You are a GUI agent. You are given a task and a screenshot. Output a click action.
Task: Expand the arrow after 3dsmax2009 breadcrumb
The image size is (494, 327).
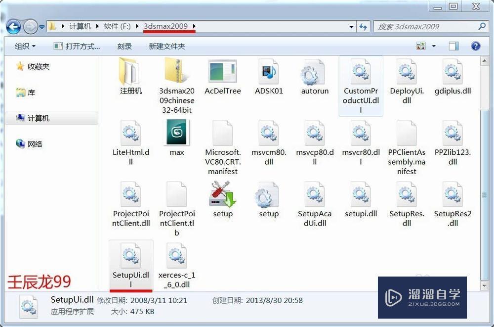point(194,26)
